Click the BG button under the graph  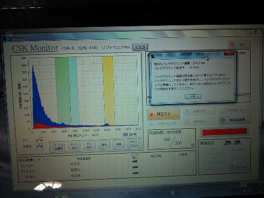(89, 145)
